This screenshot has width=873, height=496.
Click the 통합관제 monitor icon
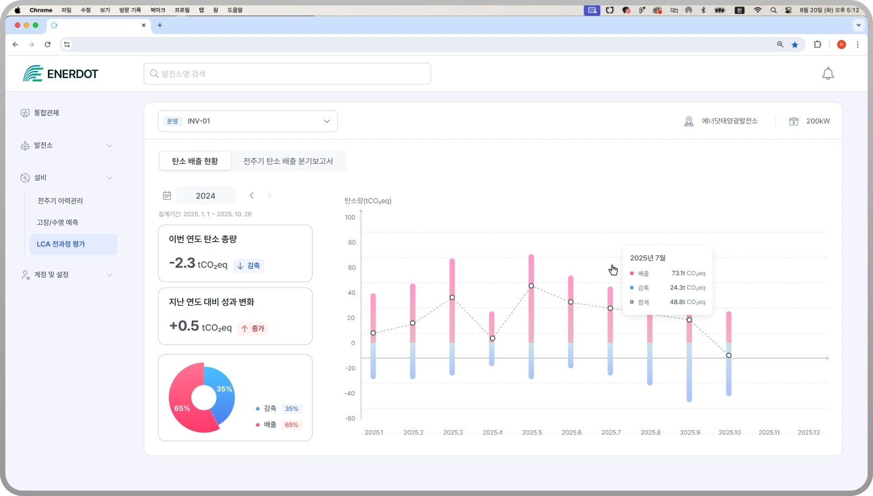tap(25, 113)
